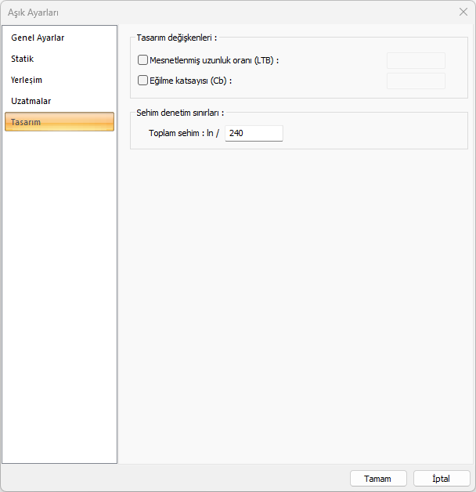Viewport: 476px width, 492px height.
Task: Select the highlighted Tasarım item
Action: coord(59,122)
